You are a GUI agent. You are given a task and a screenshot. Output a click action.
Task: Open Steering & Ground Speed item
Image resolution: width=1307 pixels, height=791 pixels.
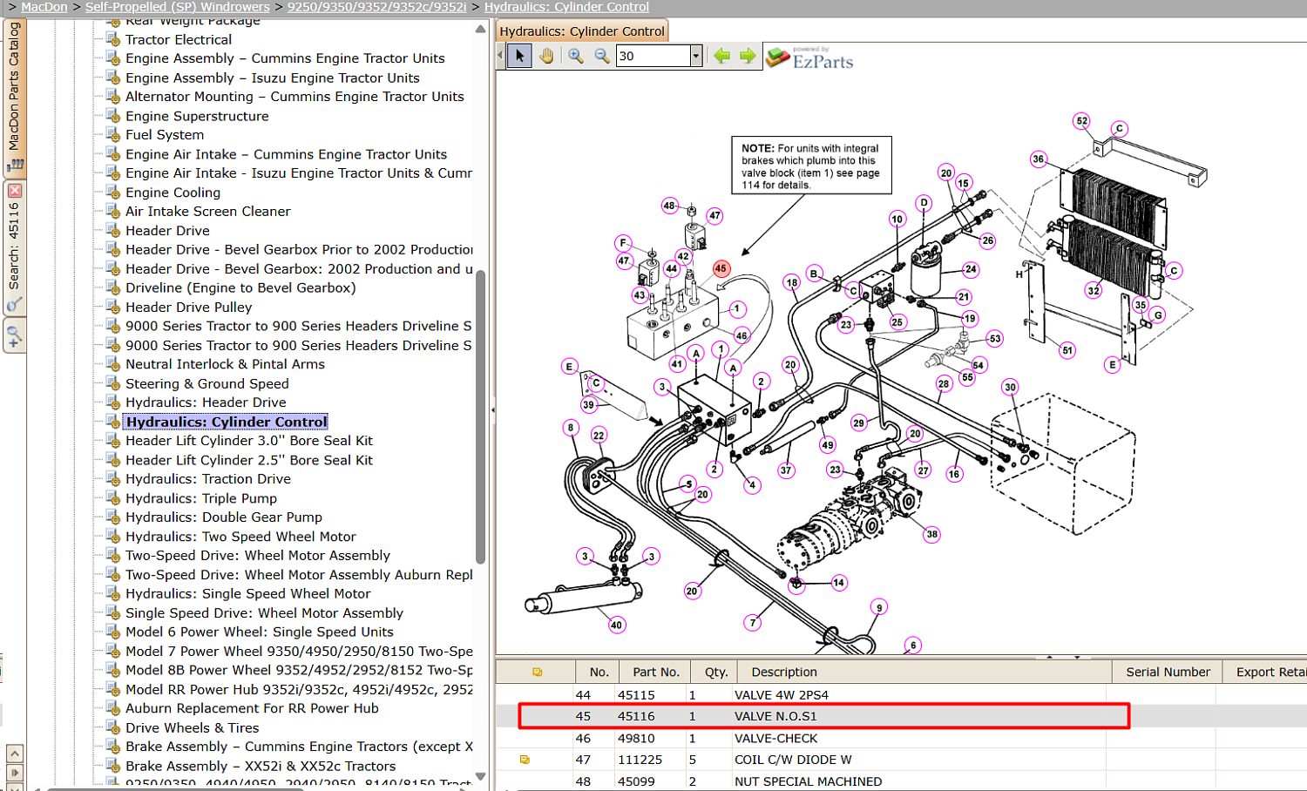(x=207, y=383)
